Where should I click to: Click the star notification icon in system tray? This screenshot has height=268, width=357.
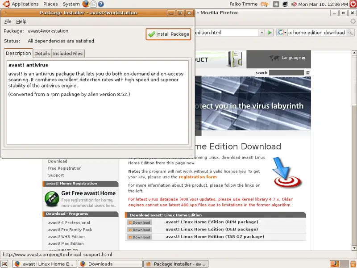[276, 4]
